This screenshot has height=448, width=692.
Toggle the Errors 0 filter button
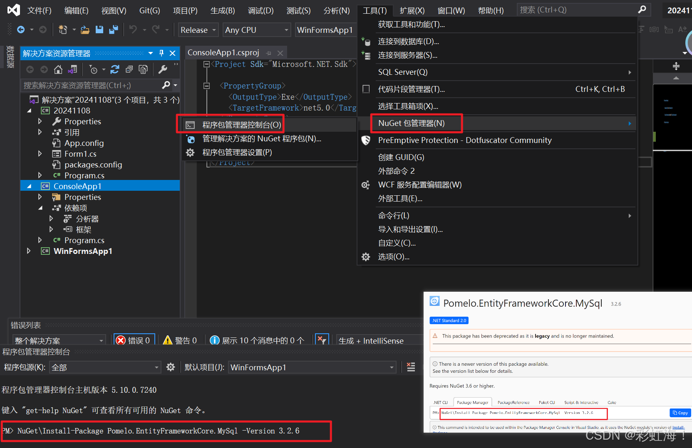tap(134, 340)
